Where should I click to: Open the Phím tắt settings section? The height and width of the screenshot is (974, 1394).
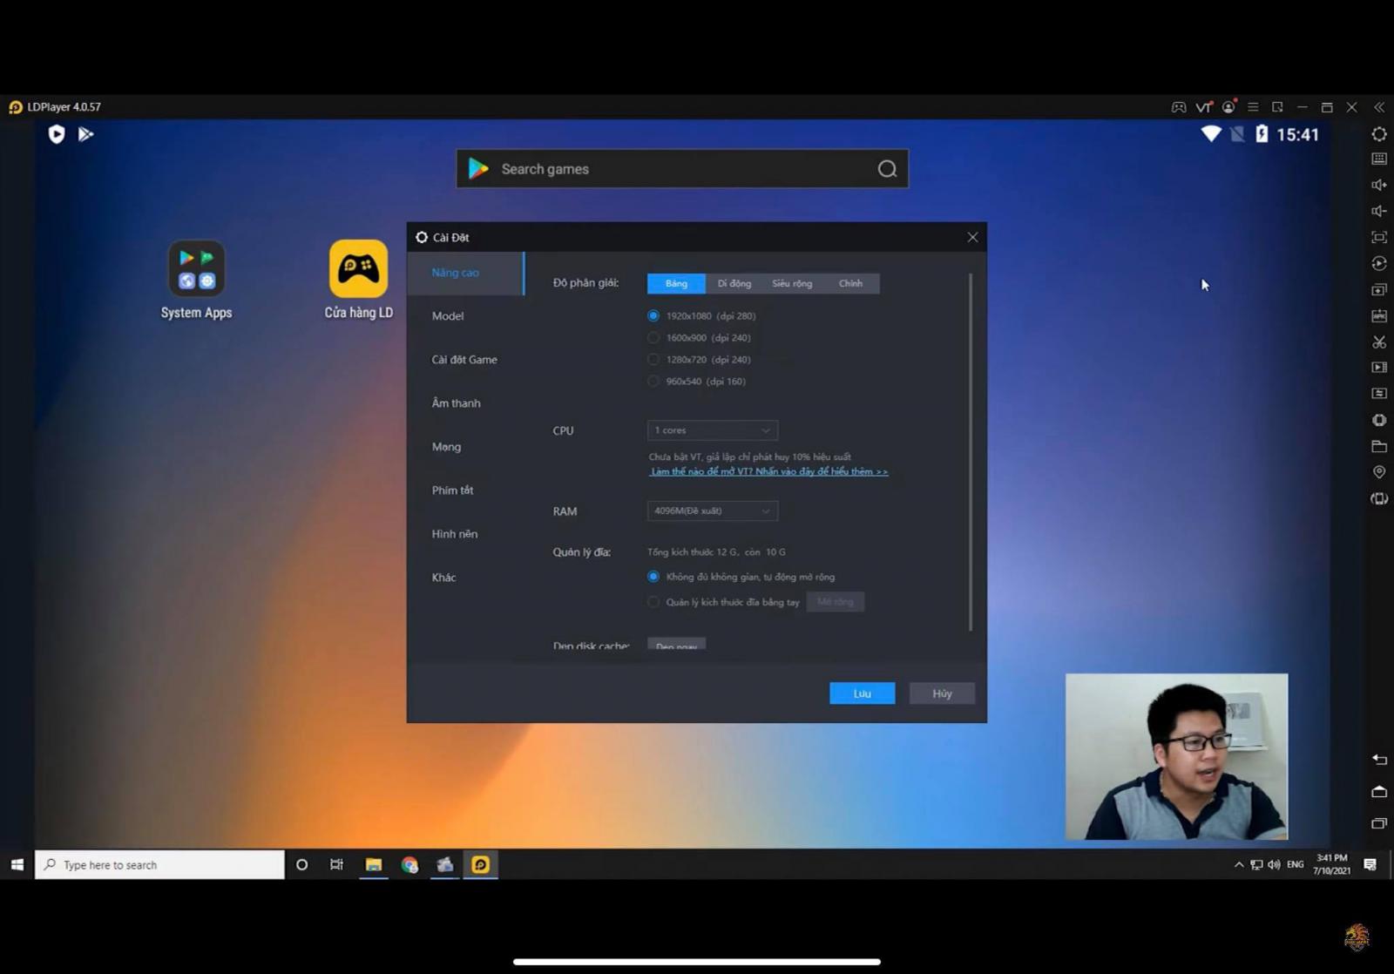[465, 490]
